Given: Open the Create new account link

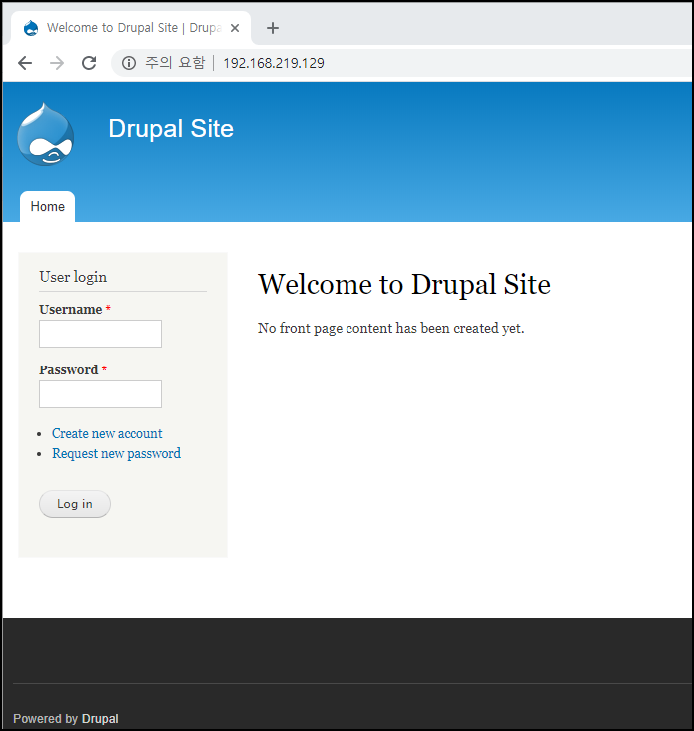Looking at the screenshot, I should (x=107, y=433).
